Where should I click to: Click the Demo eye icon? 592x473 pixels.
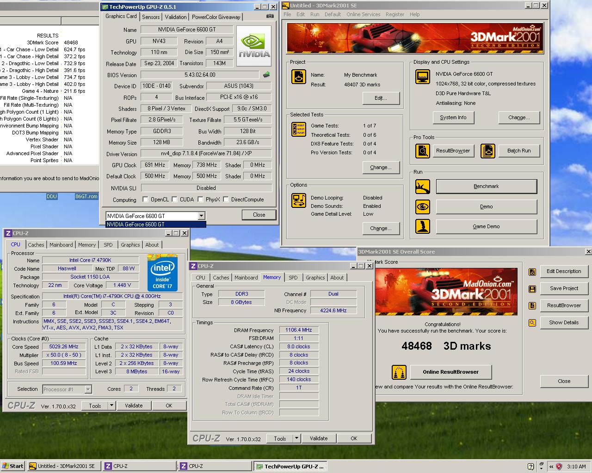pos(422,206)
